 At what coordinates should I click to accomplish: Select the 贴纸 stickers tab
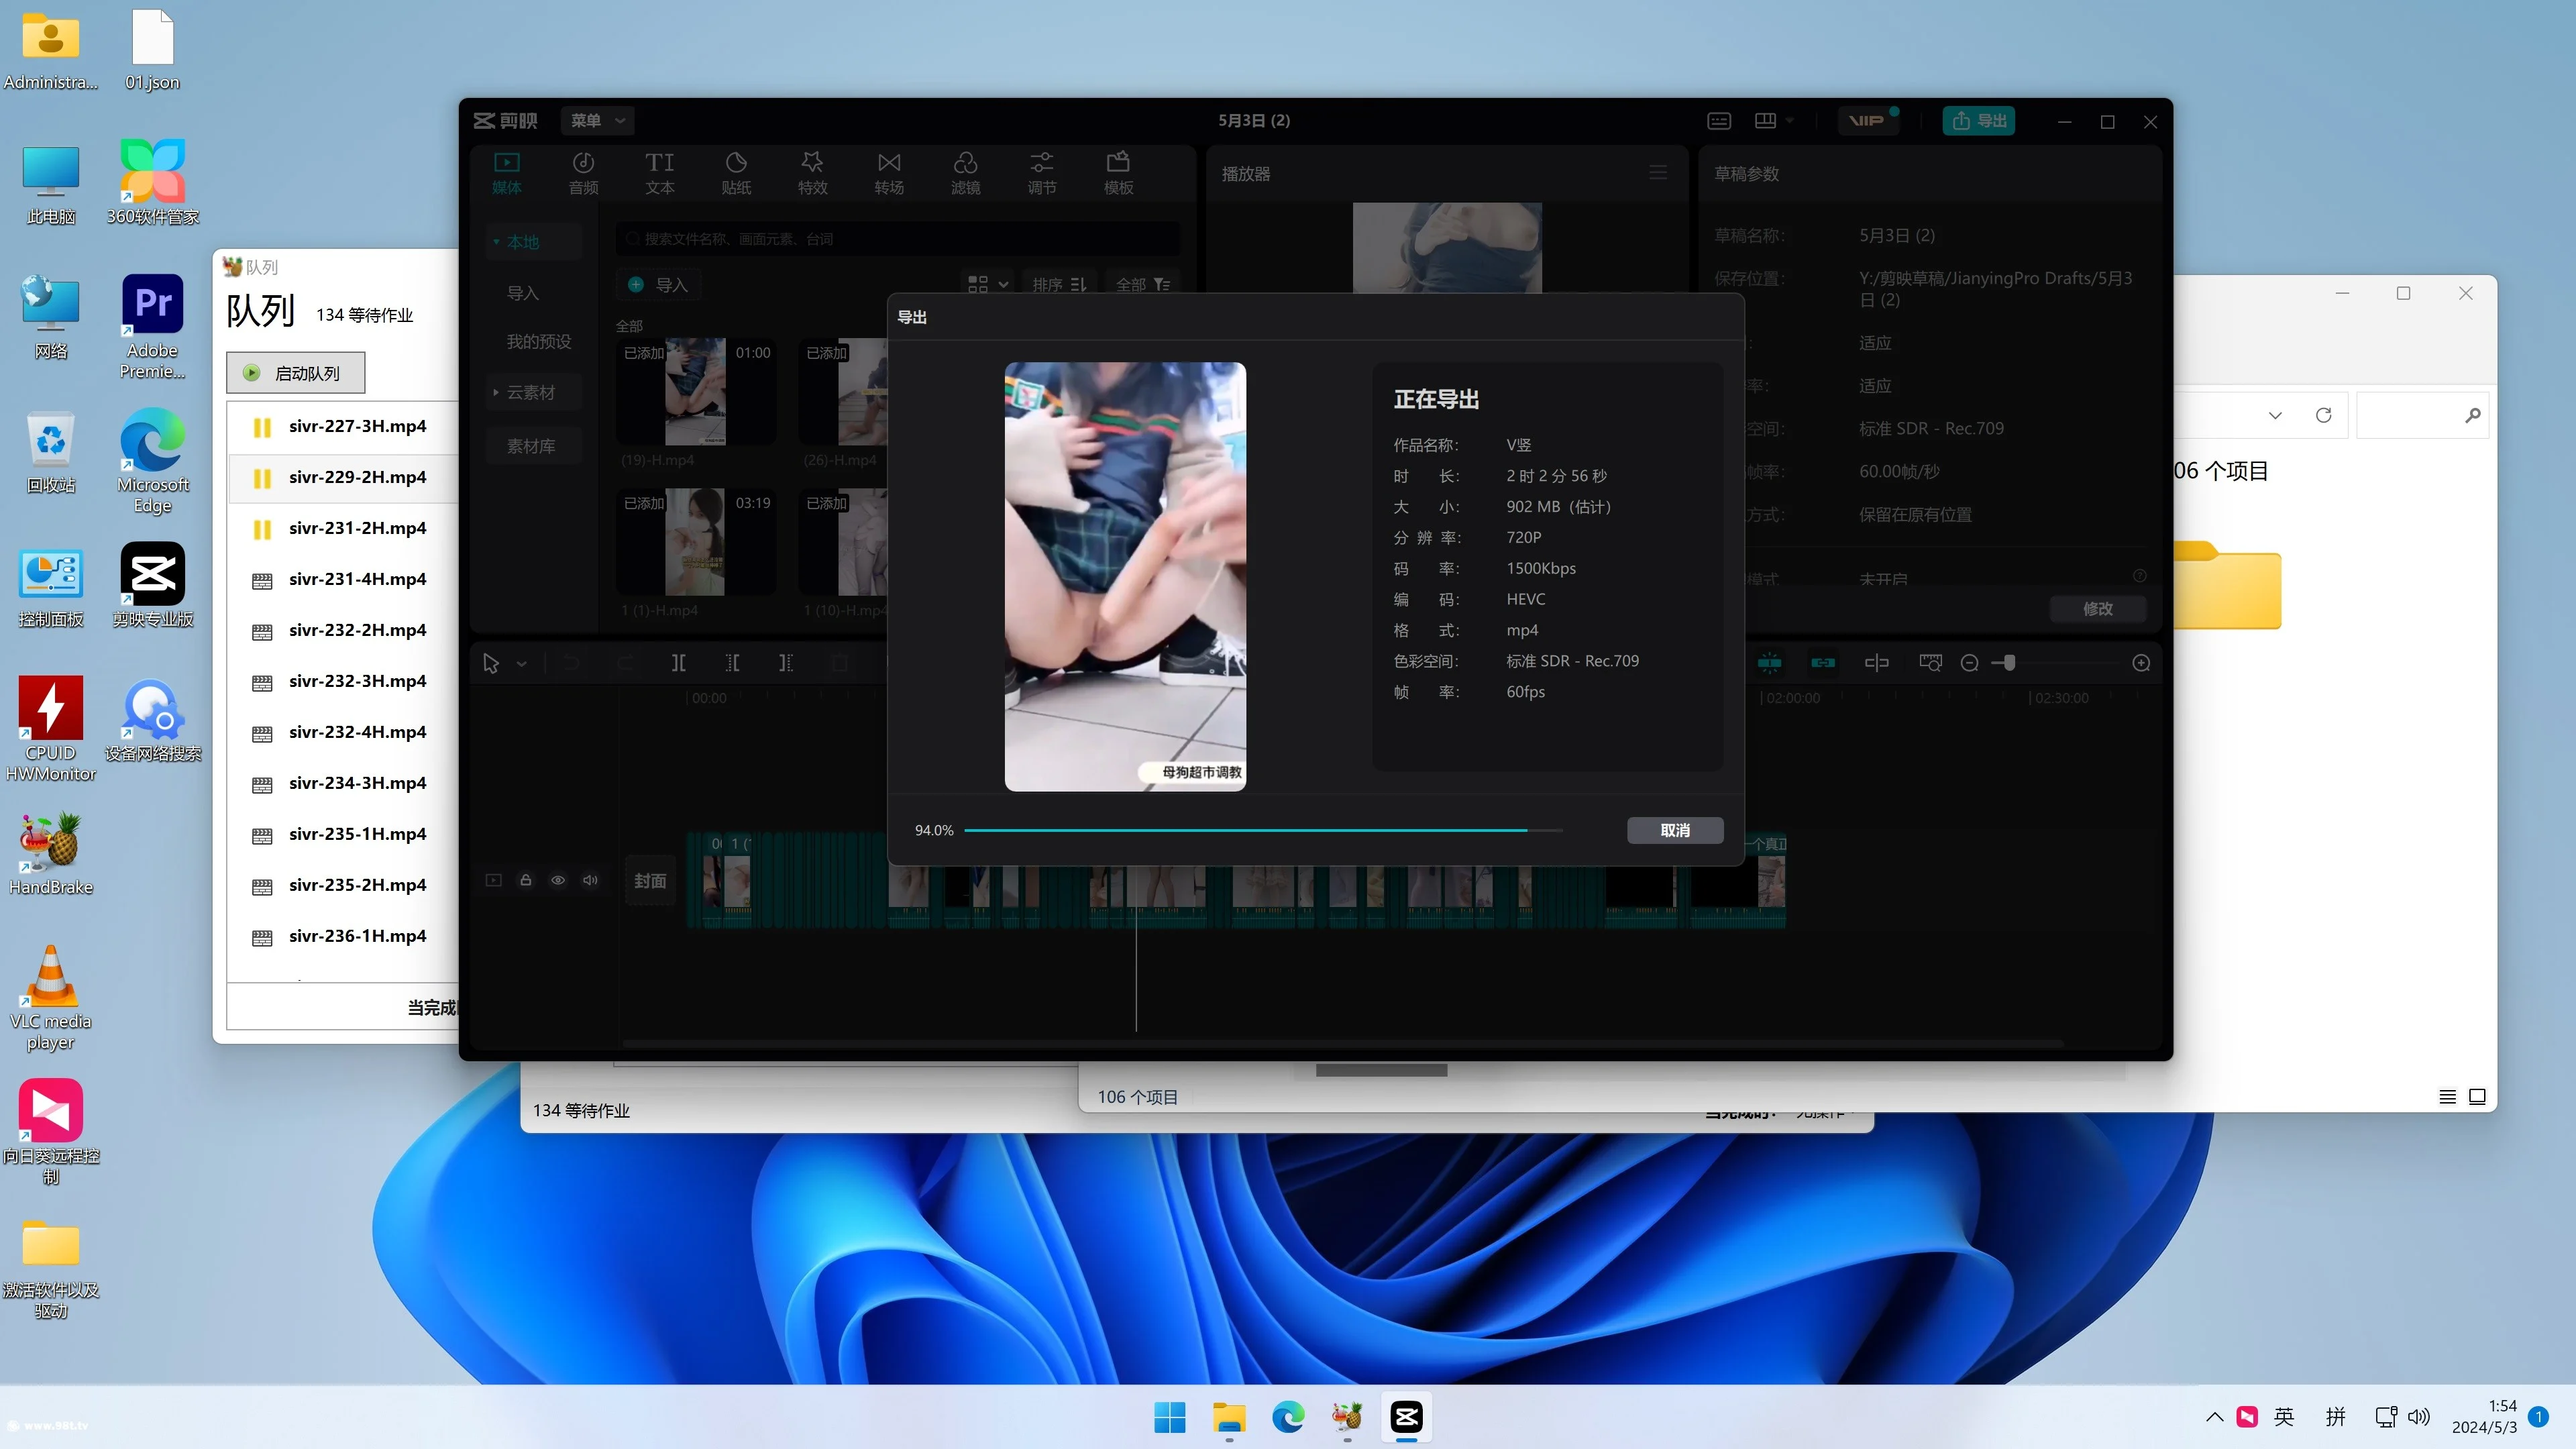pos(736,172)
